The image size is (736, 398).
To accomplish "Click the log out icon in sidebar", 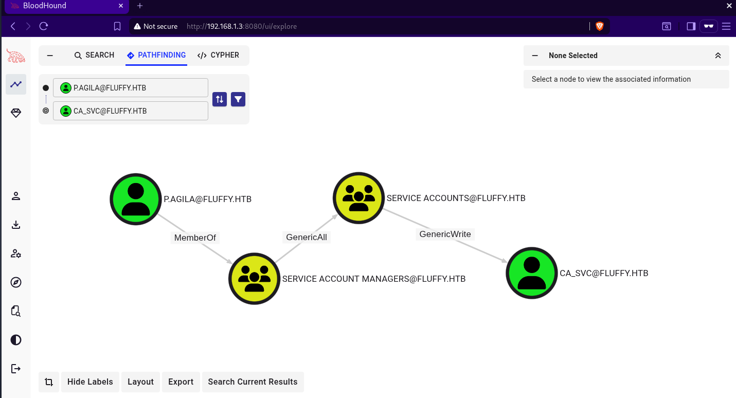I will pos(16,369).
